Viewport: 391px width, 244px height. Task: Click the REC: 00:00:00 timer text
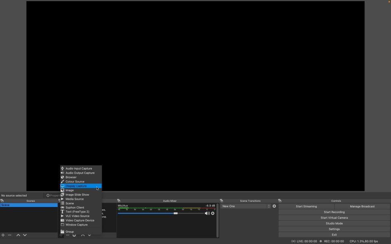pyautogui.click(x=334, y=241)
